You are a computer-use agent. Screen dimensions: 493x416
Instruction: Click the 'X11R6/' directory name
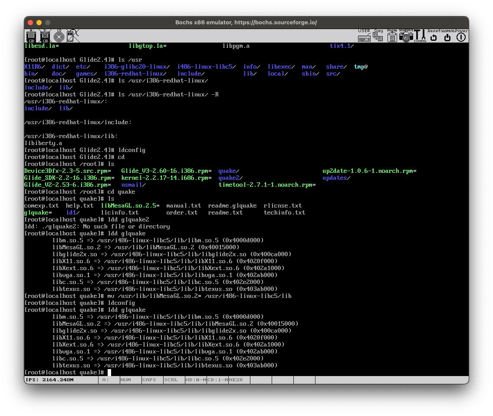pyautogui.click(x=35, y=67)
